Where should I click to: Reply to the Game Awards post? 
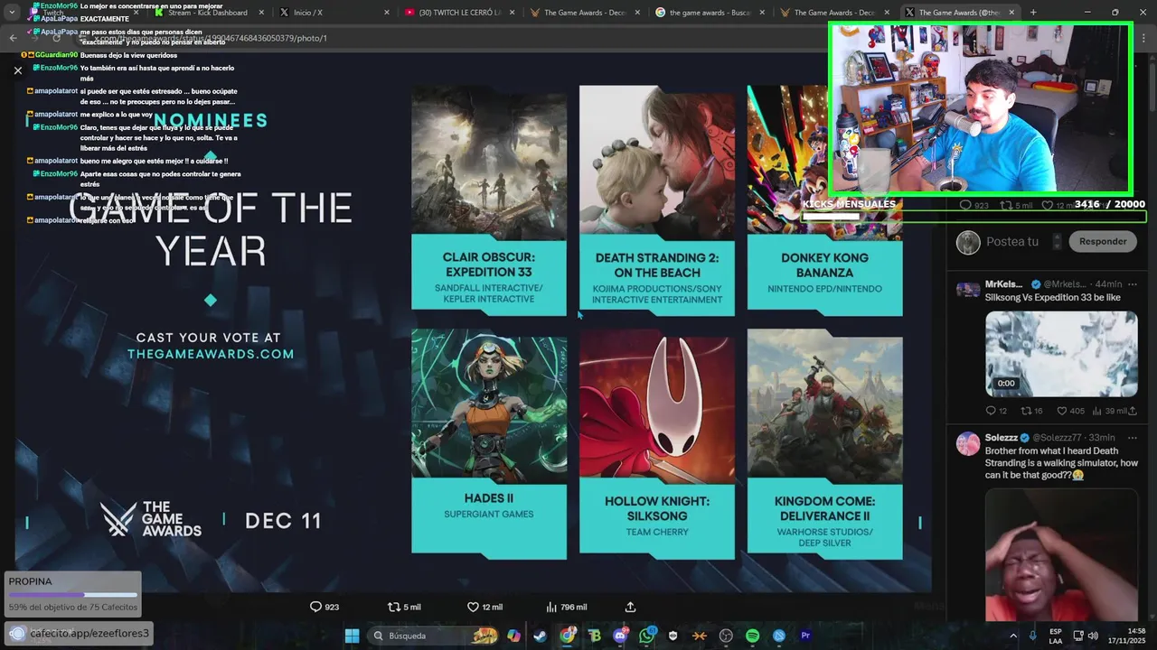click(x=324, y=607)
